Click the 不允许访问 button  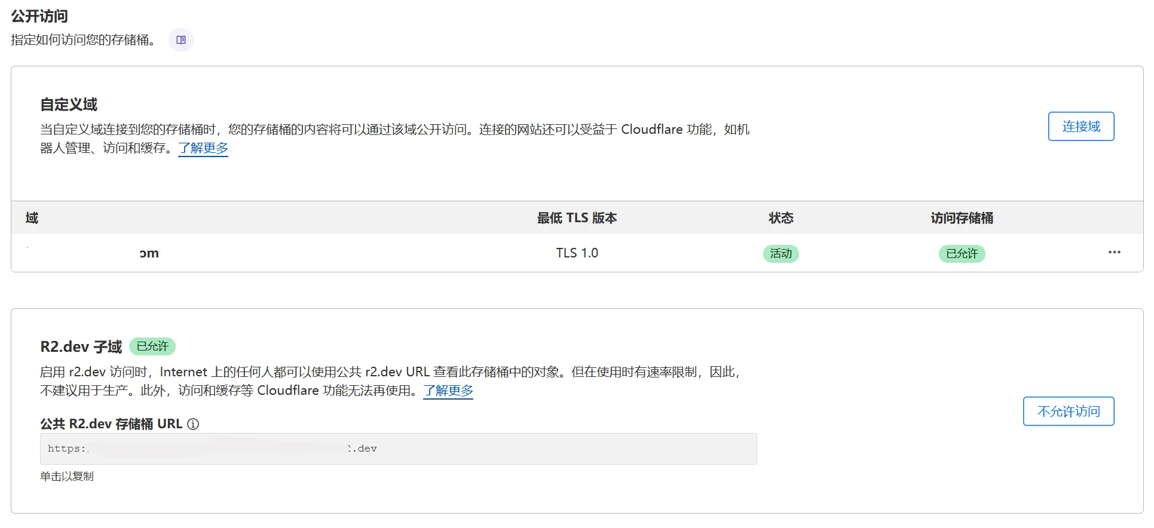tap(1068, 412)
